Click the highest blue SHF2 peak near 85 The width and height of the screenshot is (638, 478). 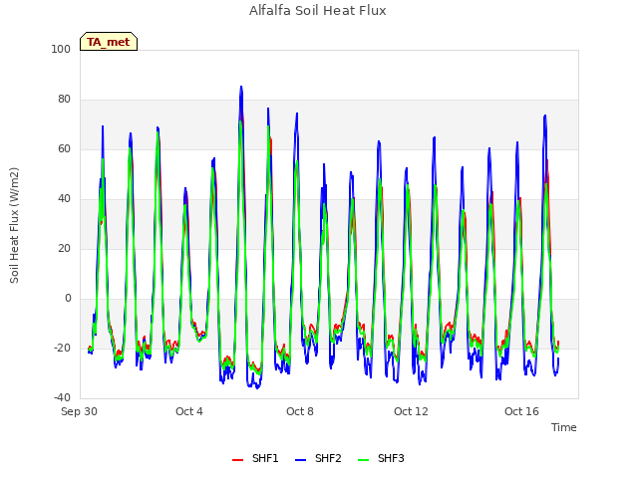point(241,87)
